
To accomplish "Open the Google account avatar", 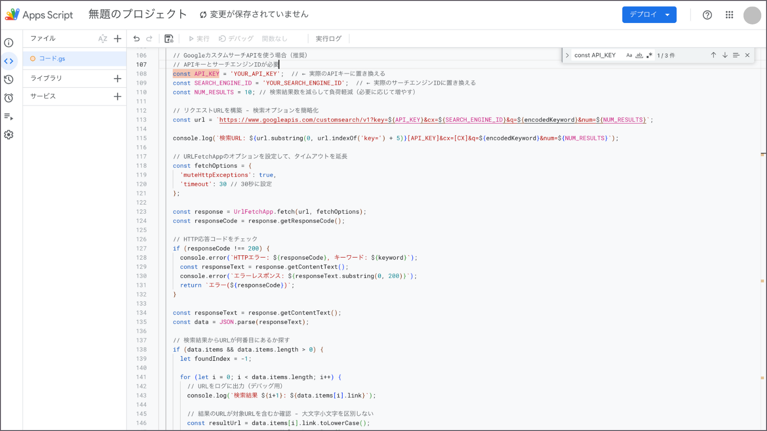I will pyautogui.click(x=752, y=15).
